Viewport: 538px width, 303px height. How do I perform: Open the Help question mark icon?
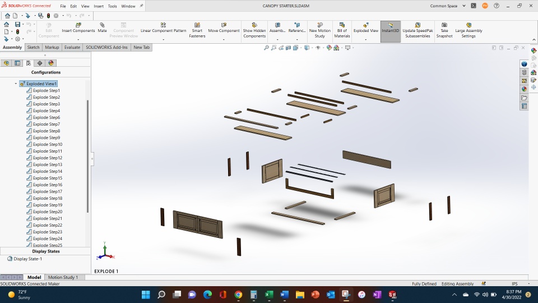pyautogui.click(x=497, y=6)
